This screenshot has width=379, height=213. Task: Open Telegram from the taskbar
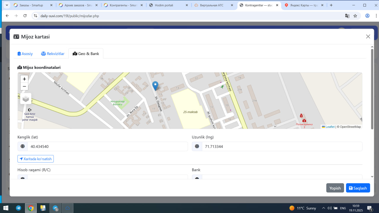18,208
